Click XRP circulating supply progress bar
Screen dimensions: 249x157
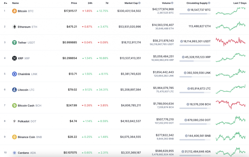pyautogui.click(x=195, y=61)
